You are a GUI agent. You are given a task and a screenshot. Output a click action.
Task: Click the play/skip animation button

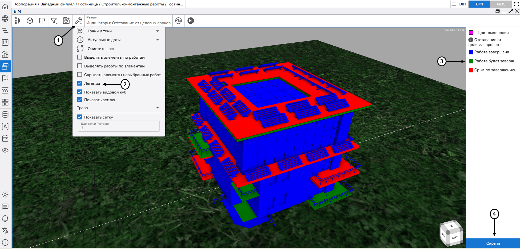click(191, 21)
